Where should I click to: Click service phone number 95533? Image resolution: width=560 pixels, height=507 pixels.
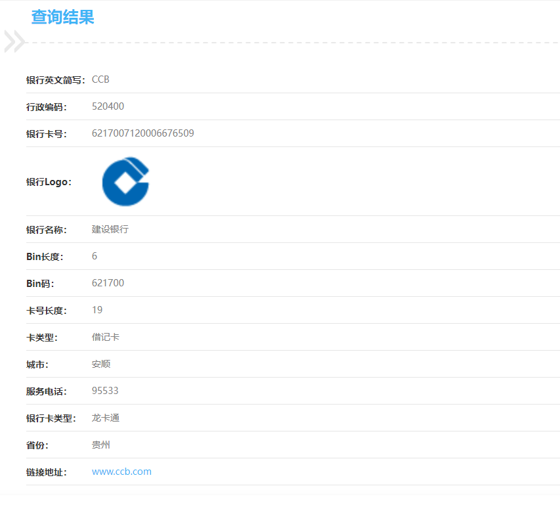[105, 391]
